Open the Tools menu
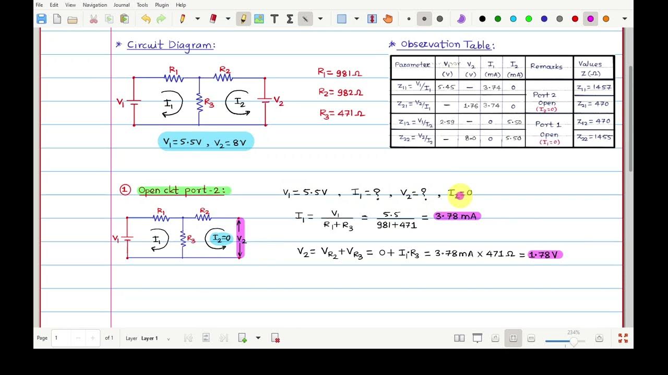This screenshot has height=375, width=668. [142, 5]
